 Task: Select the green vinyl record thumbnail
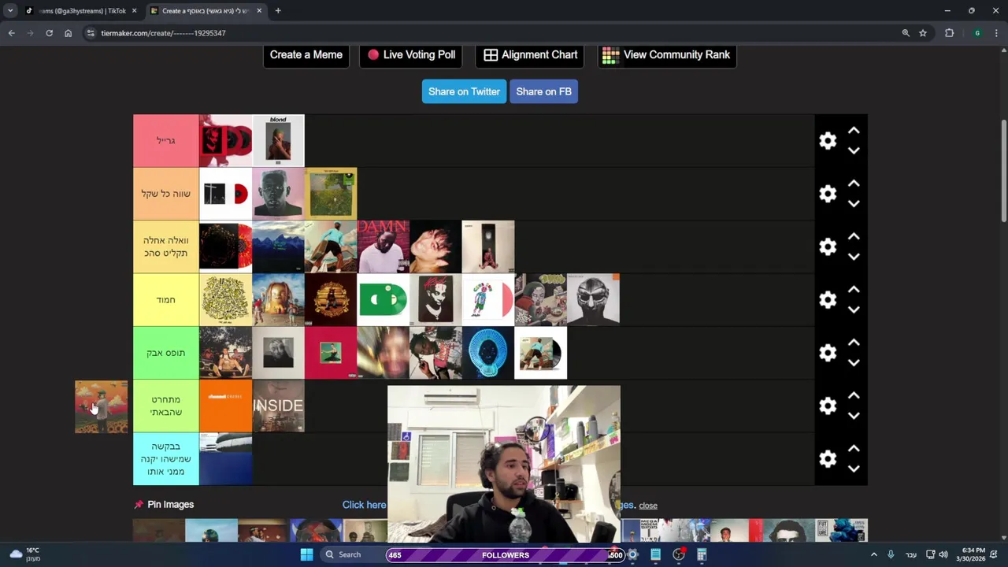(x=383, y=300)
